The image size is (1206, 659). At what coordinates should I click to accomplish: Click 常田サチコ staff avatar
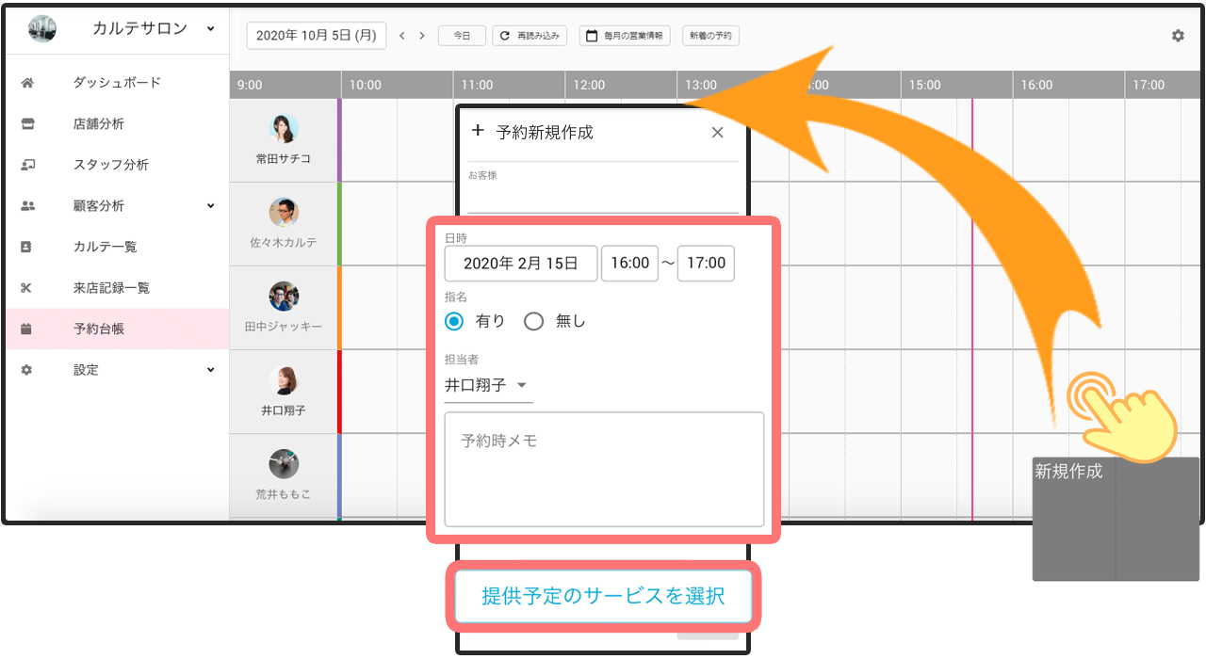pos(284,129)
